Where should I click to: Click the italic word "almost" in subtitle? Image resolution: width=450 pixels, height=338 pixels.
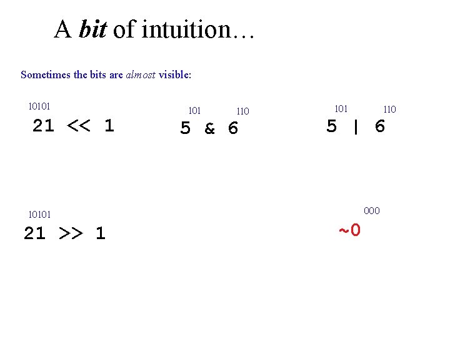(x=141, y=75)
